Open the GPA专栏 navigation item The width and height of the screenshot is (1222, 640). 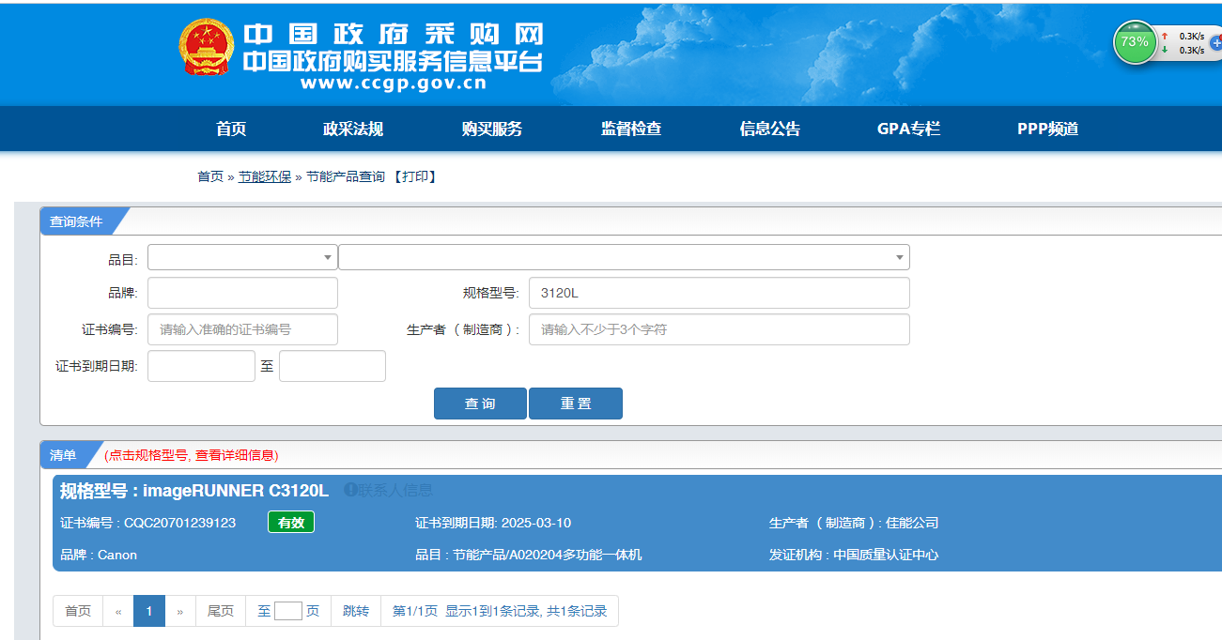point(908,129)
